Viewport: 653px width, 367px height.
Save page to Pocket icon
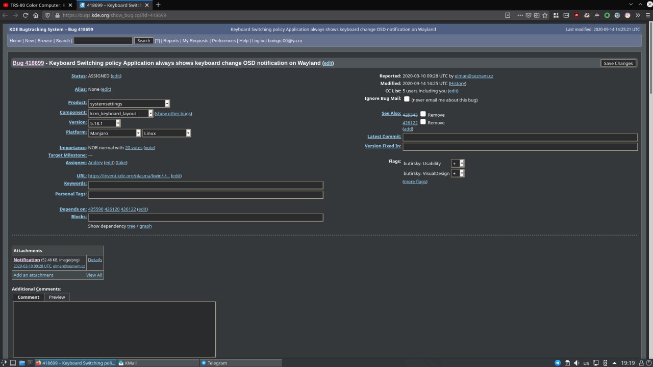529,15
